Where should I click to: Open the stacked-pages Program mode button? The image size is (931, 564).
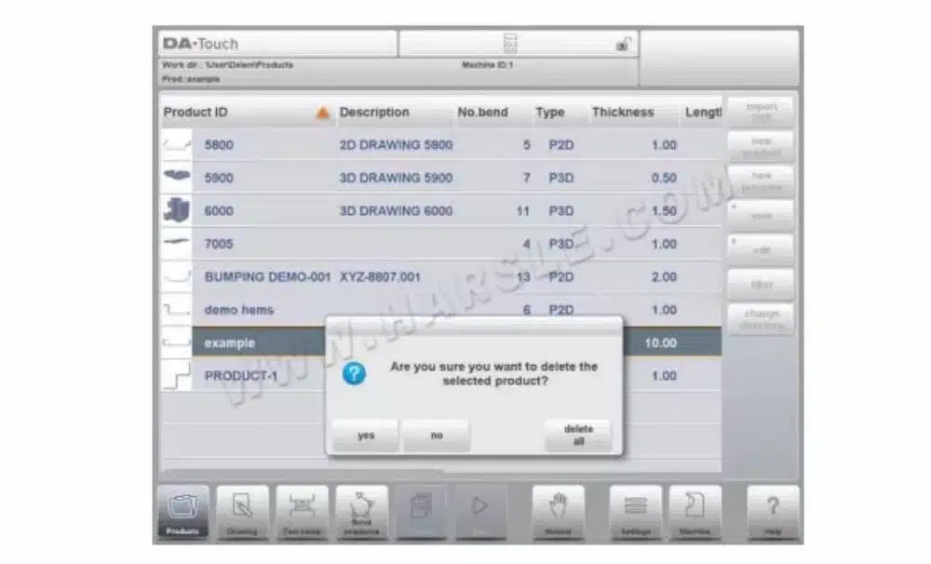click(421, 512)
